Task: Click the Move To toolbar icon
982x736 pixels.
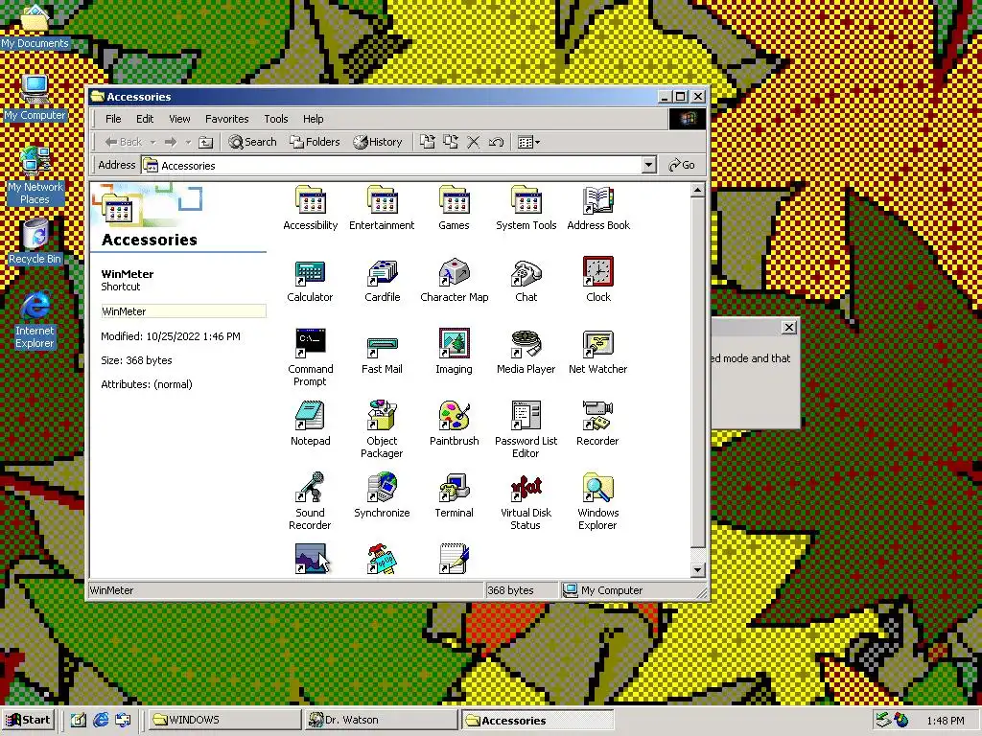Action: point(427,142)
